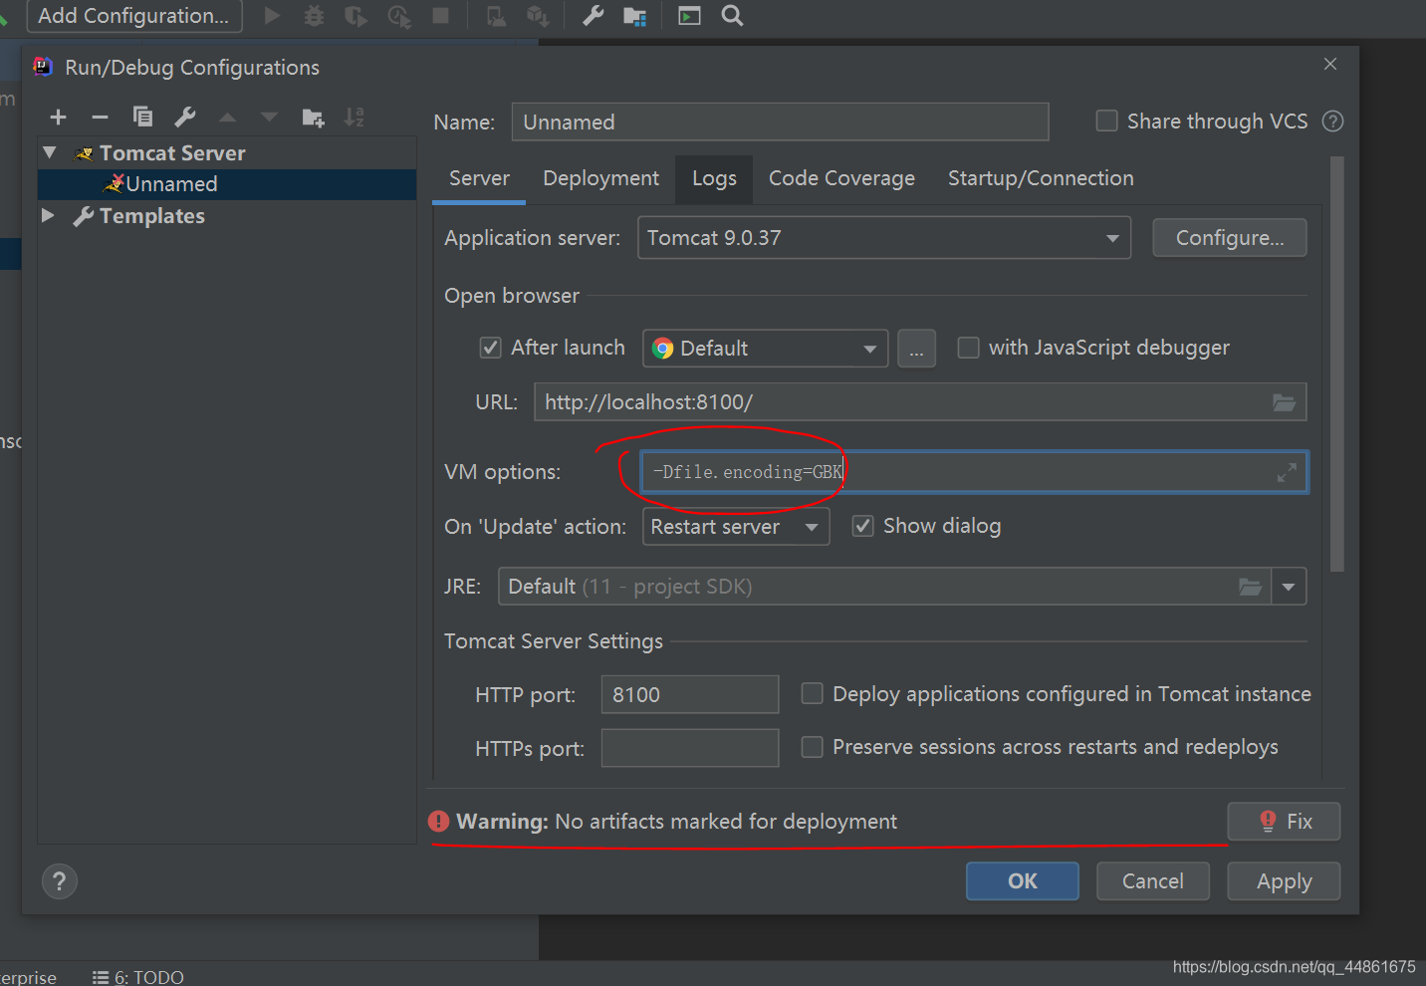Click the Cancel button

point(1153,881)
